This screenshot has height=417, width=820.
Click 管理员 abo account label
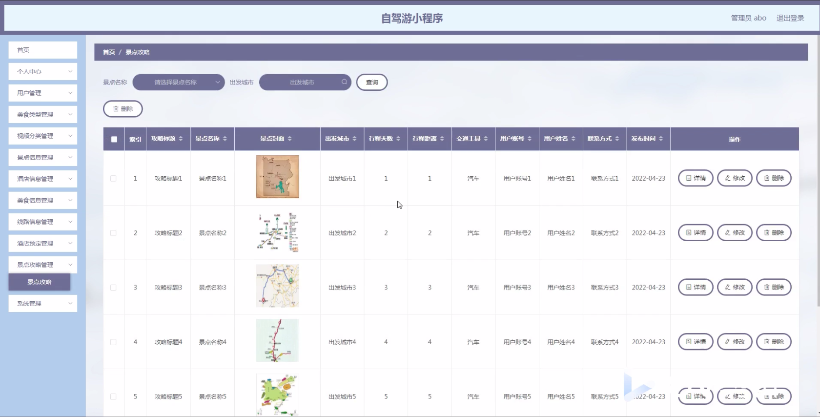[x=748, y=18]
